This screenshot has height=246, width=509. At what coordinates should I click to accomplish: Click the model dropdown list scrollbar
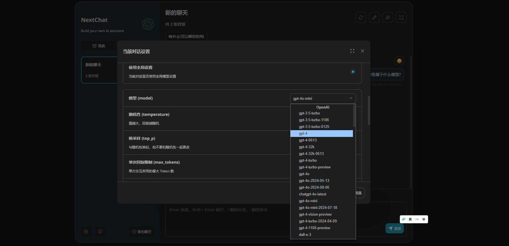tap(354, 116)
